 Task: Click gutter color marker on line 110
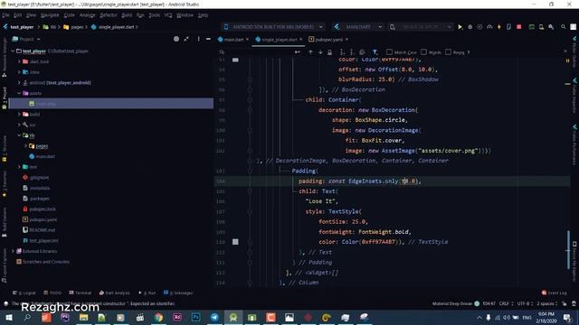tap(235, 242)
